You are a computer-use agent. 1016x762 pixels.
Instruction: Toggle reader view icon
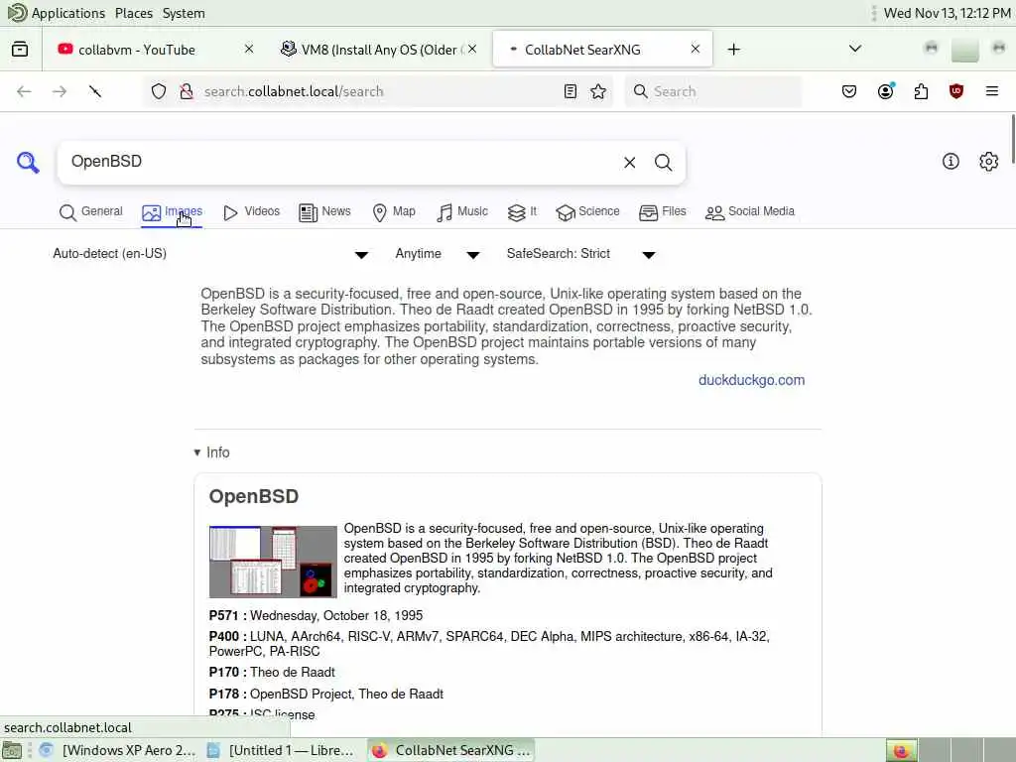[x=571, y=91]
